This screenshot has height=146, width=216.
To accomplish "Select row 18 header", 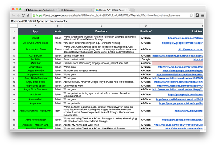I will point(14,111).
